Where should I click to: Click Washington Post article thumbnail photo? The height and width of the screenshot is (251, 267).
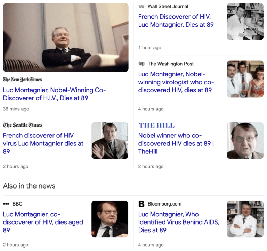point(245,79)
